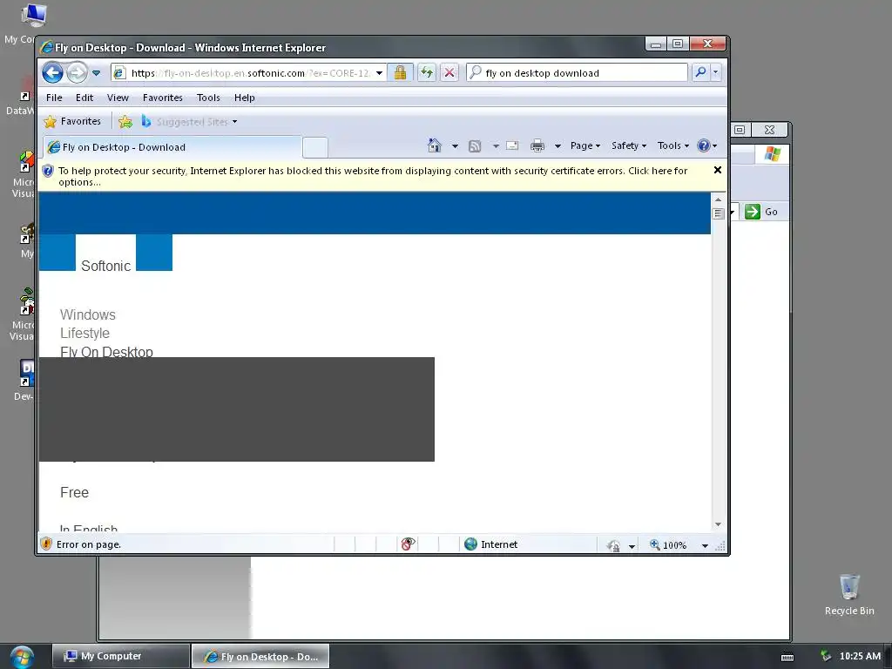The width and height of the screenshot is (892, 669).
Task: Click the security information bar message
Action: click(373, 176)
